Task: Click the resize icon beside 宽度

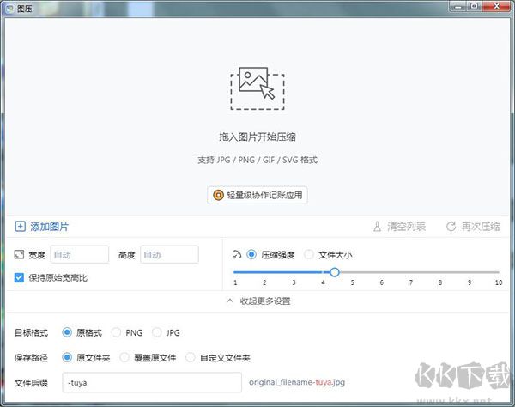Action: (x=20, y=255)
